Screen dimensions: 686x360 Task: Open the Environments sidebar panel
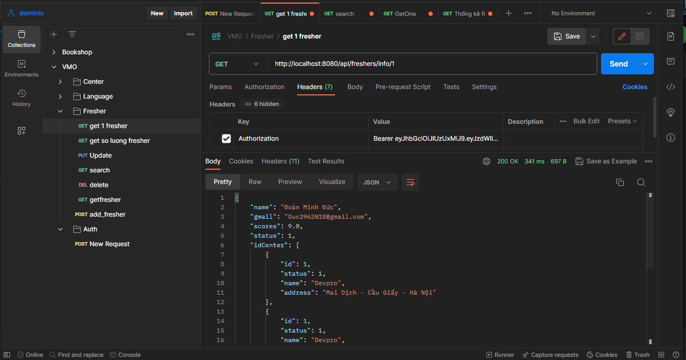(x=21, y=67)
